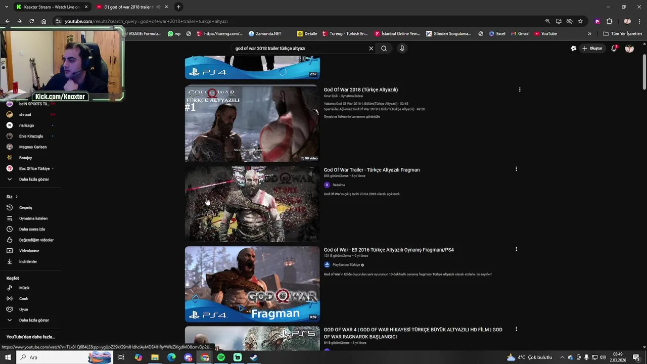Open a new browser tab
The image size is (647, 364).
click(178, 7)
